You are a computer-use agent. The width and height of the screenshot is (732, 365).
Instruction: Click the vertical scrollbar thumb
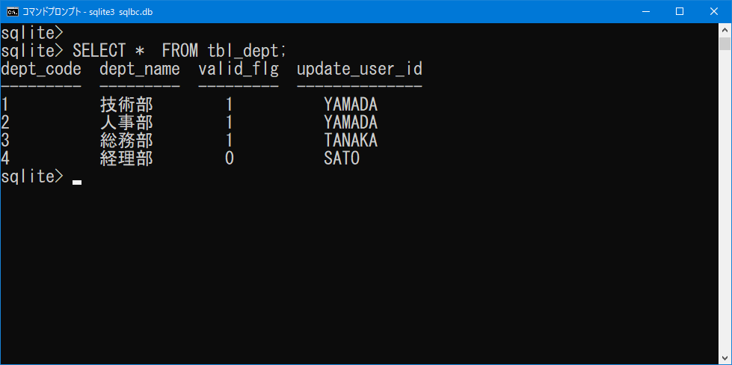point(725,43)
